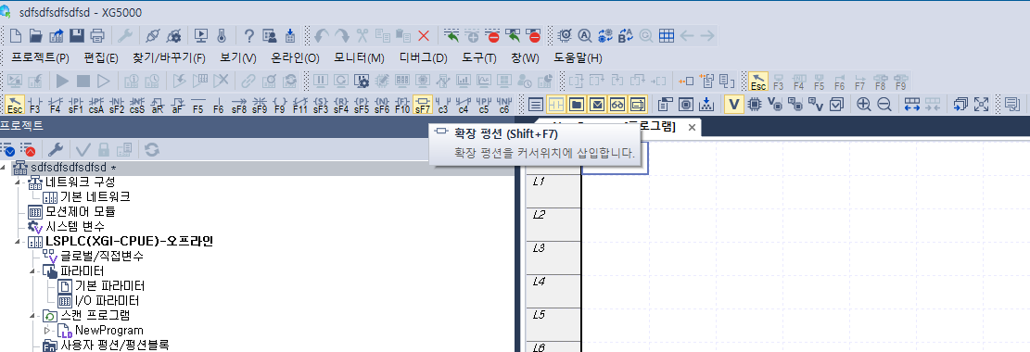1030x352 pixels.
Task: Insert function block F10
Action: 402,104
